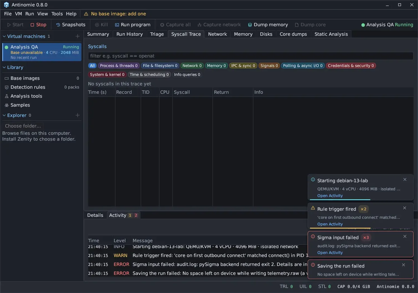Switch to the Static Analysis tab
Screen dimensions: 418x293
(331, 34)
